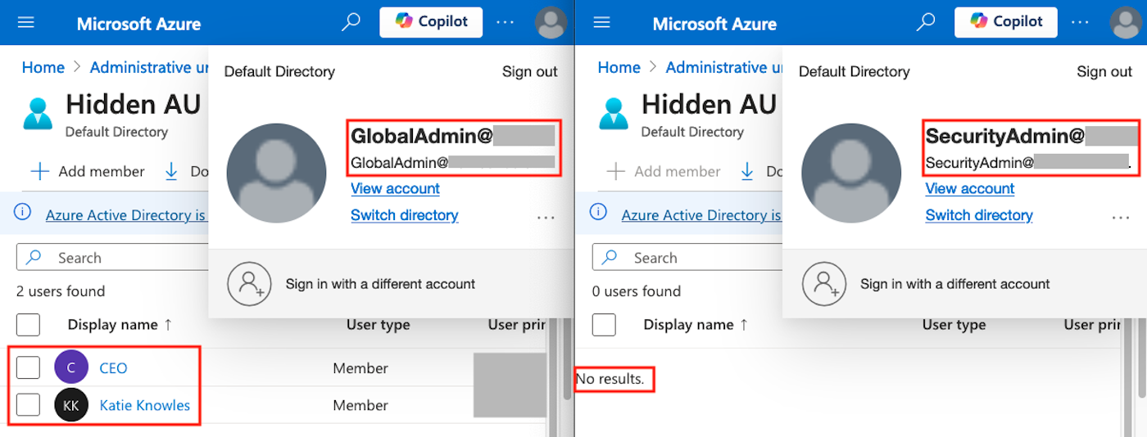
Task: Click Microsoft Azure title in right window
Action: pyautogui.click(x=714, y=24)
